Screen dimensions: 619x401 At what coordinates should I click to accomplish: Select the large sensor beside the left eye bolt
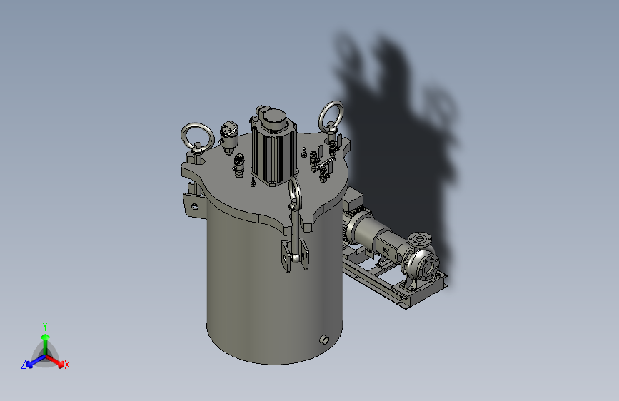228,137
